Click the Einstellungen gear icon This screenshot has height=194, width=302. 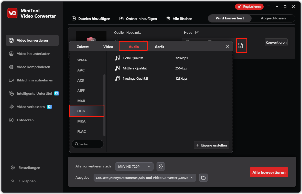13,167
